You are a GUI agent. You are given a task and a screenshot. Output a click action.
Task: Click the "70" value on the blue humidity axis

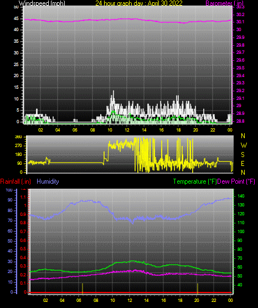(10, 220)
